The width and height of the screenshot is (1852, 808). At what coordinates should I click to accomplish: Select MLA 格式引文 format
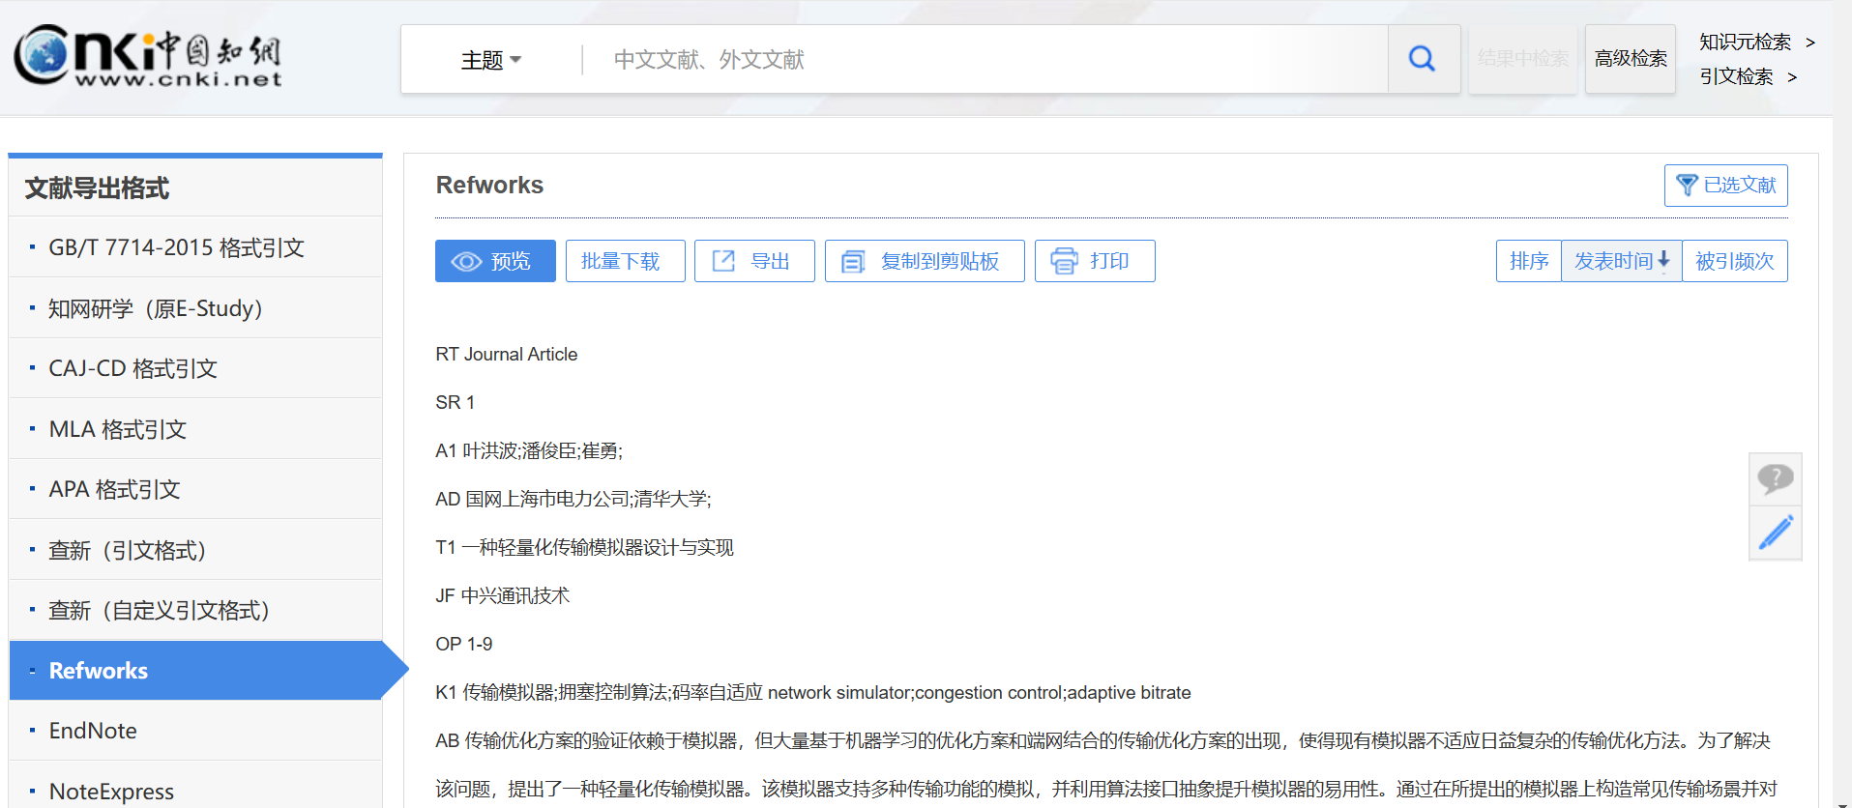[x=195, y=429]
